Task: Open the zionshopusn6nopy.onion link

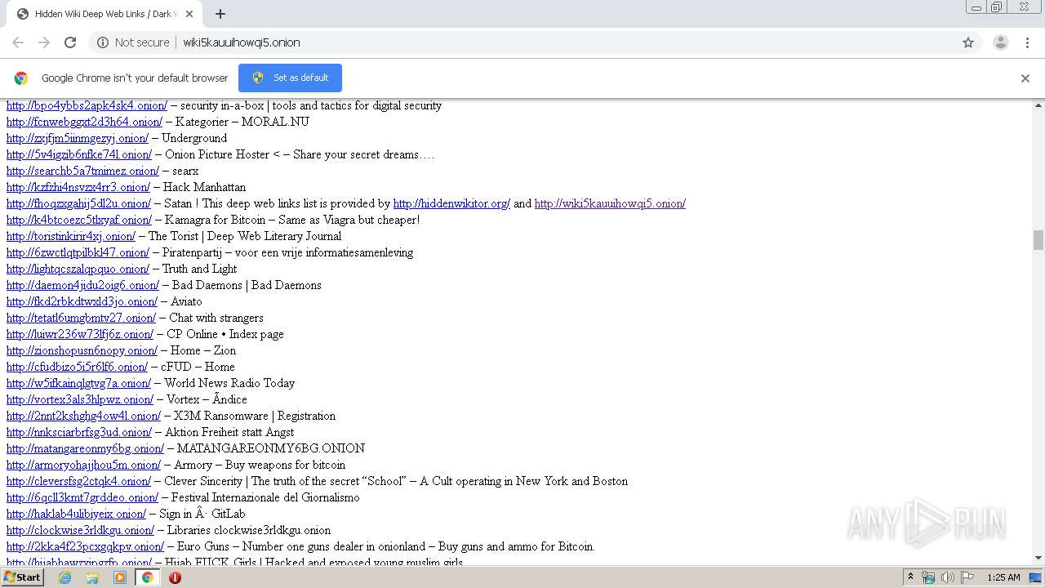Action: (82, 350)
